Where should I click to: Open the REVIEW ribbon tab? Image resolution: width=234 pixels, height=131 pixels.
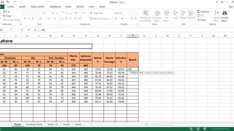(x=80, y=7)
